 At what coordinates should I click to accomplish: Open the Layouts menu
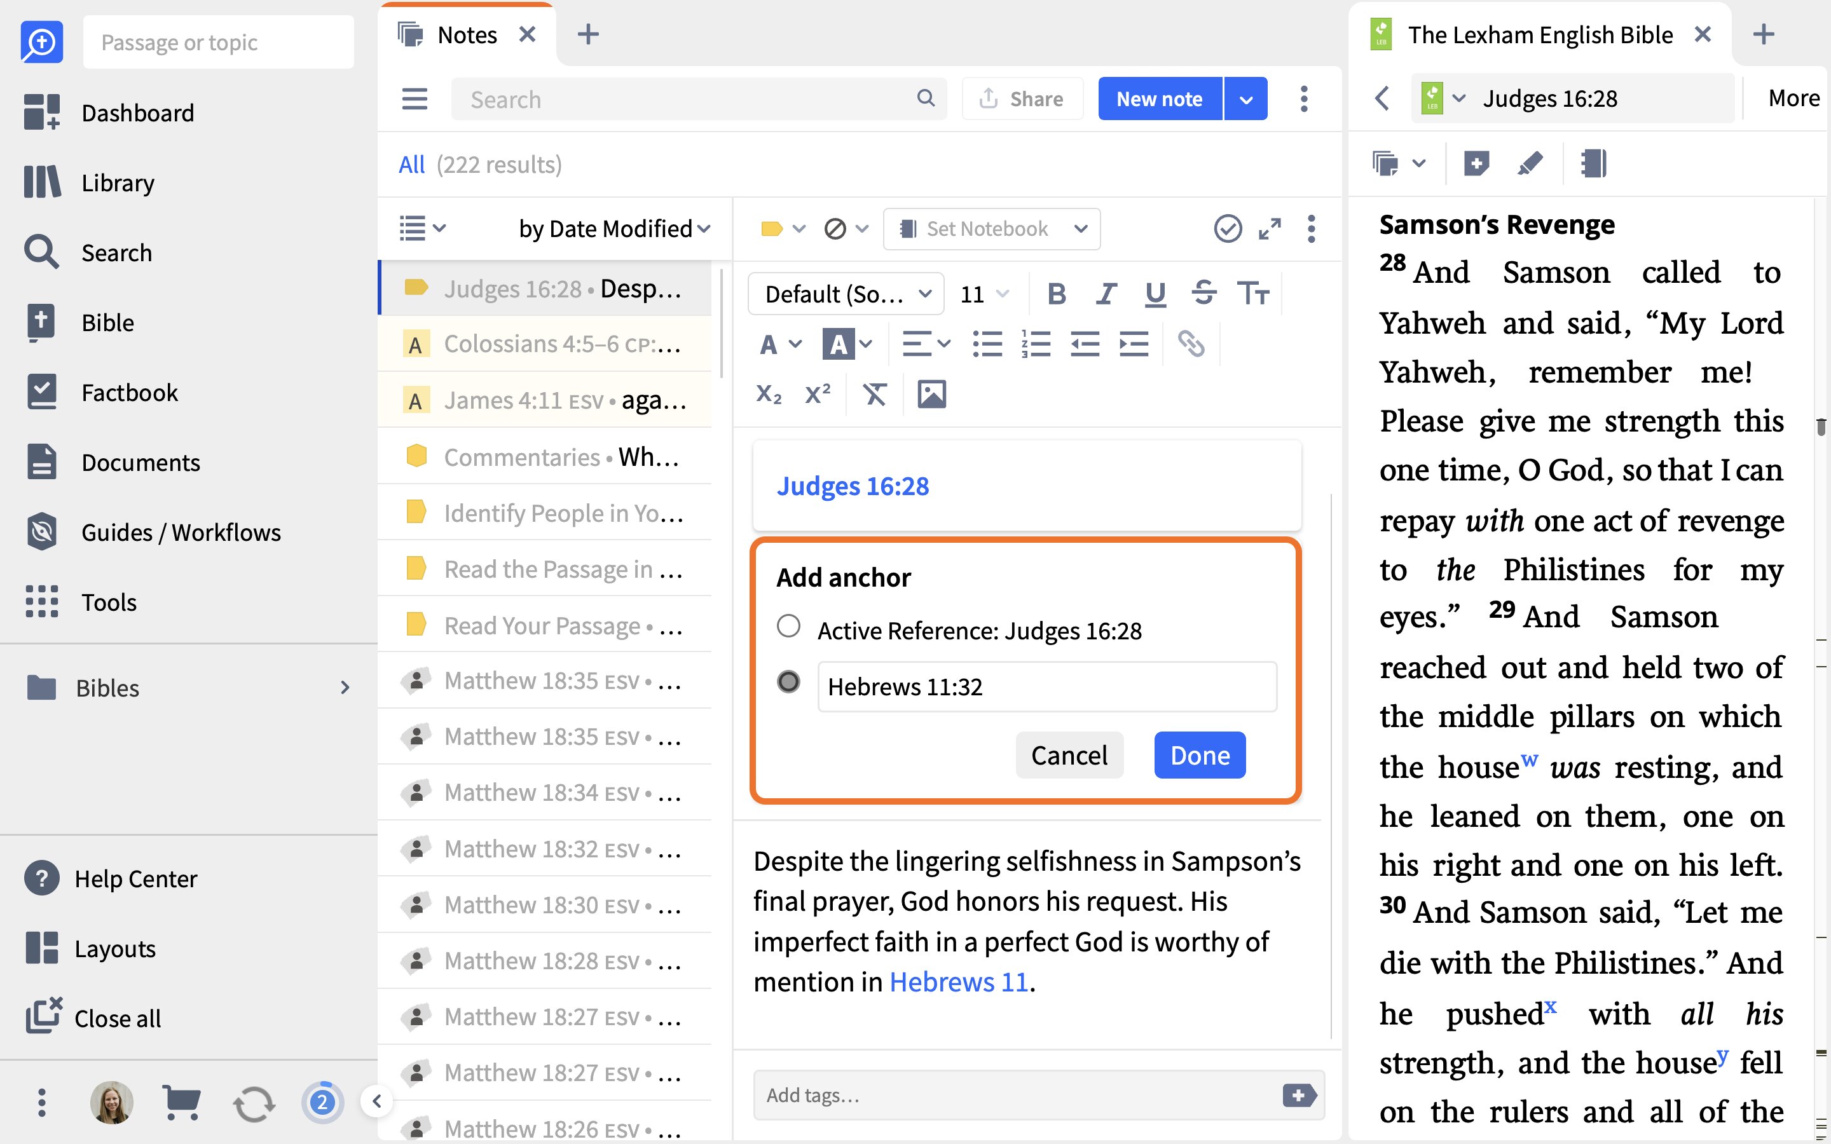(x=90, y=948)
